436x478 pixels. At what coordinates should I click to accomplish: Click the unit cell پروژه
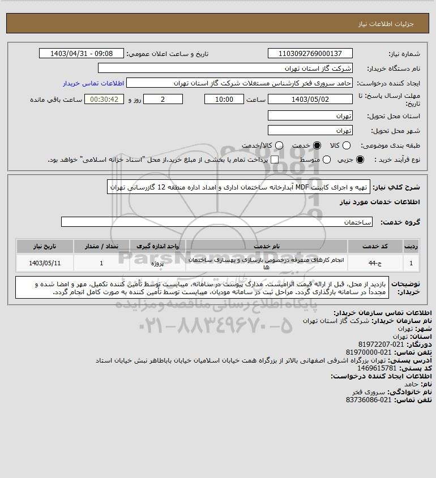[158, 263]
